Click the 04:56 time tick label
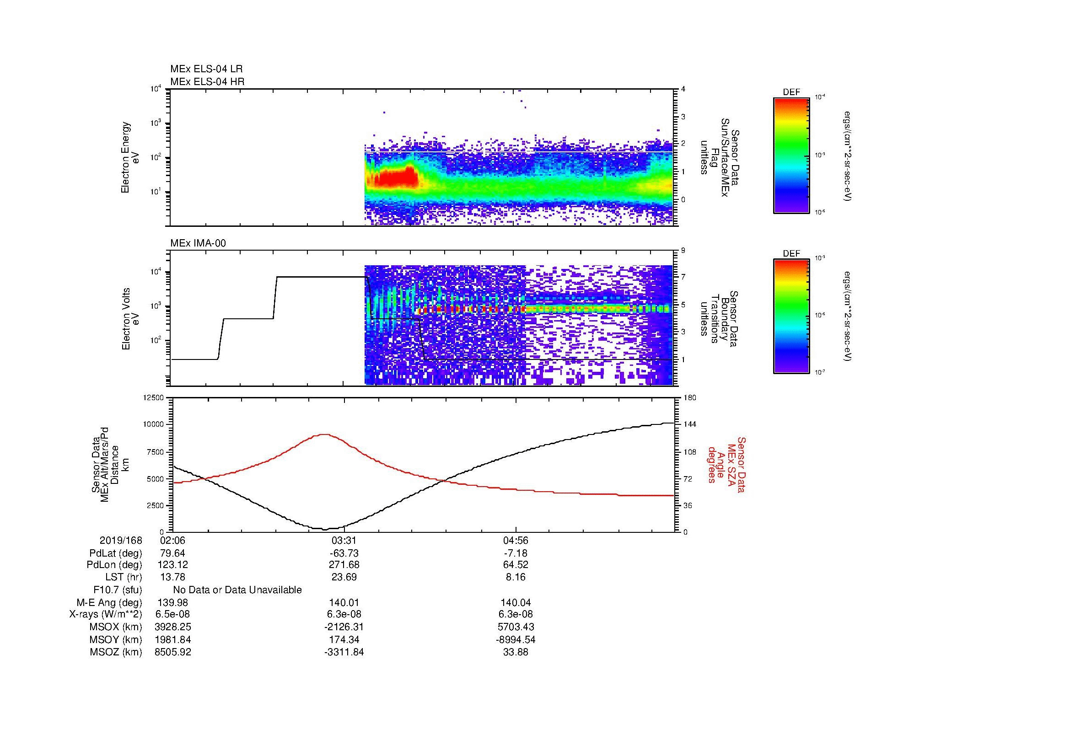 pos(516,541)
